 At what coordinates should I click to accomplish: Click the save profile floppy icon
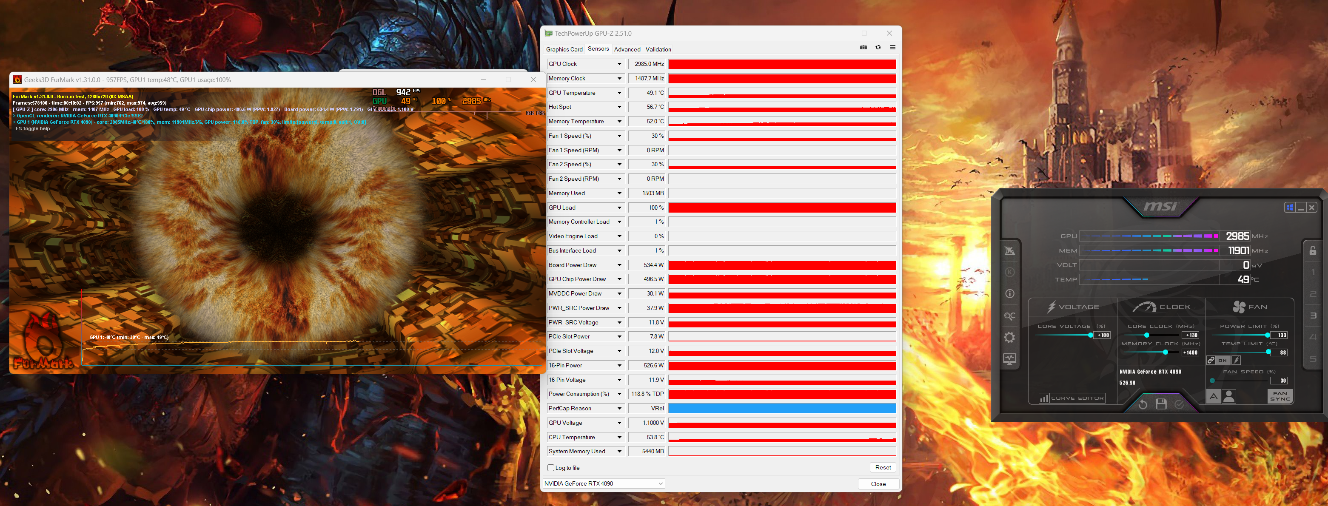(x=1161, y=404)
